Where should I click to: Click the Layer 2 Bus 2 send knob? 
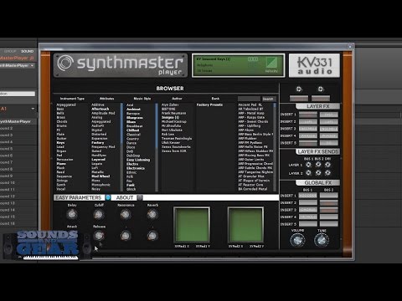pyautogui.click(x=318, y=173)
